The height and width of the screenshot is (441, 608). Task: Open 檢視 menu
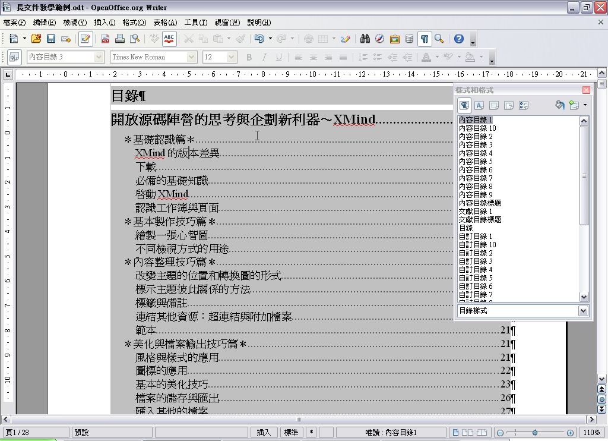(75, 23)
